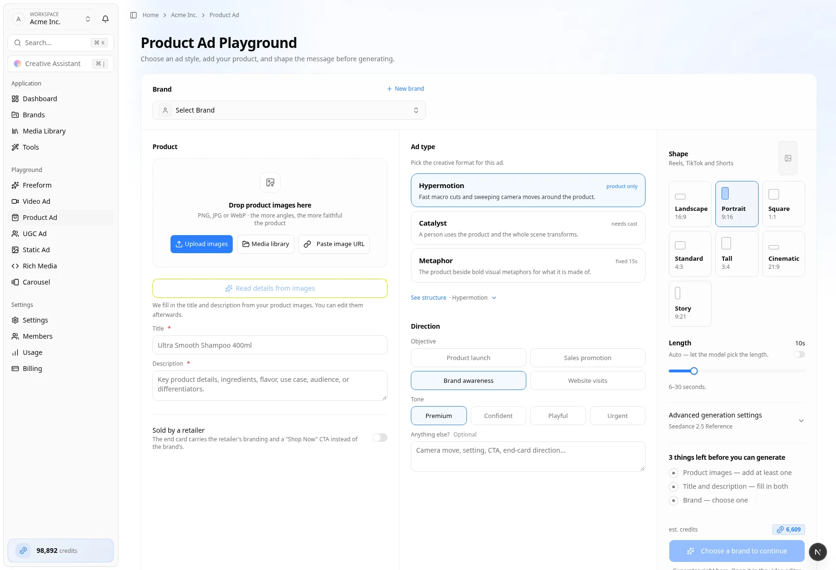Open the Members page
The width and height of the screenshot is (836, 570).
click(61, 336)
